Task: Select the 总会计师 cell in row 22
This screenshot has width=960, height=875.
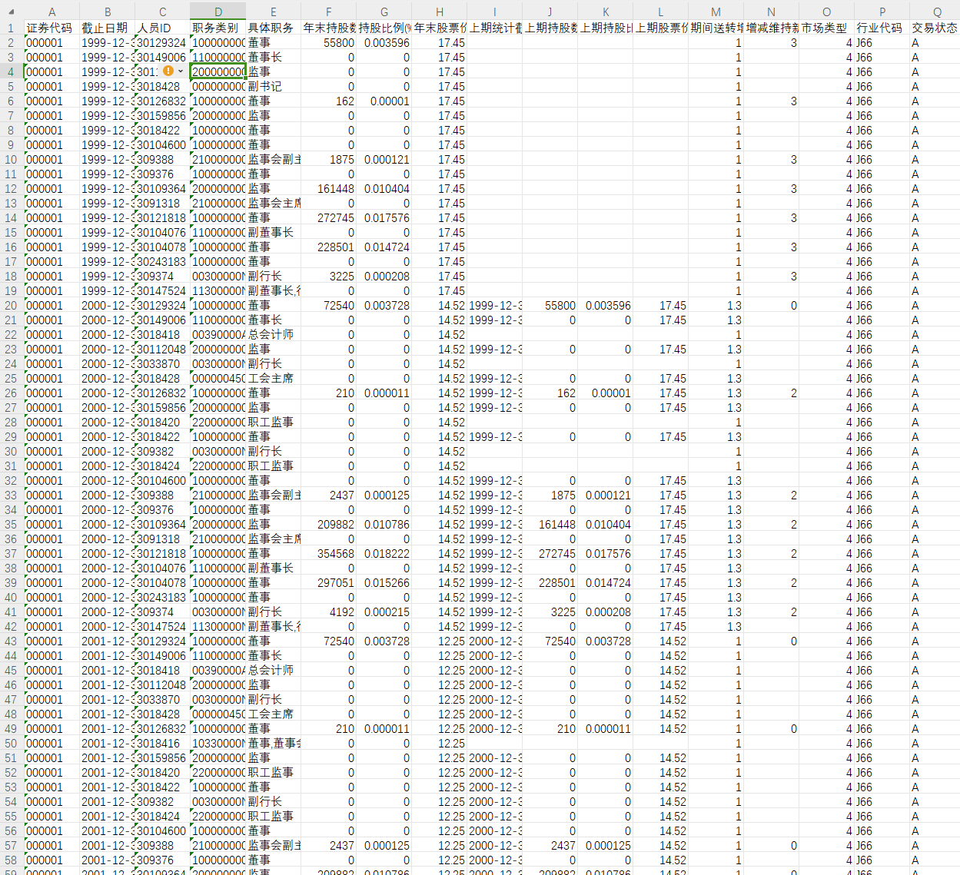Action: (273, 335)
